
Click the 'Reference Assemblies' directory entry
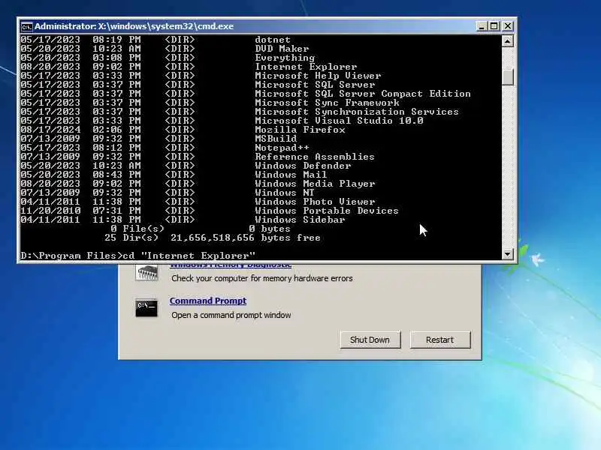point(315,157)
